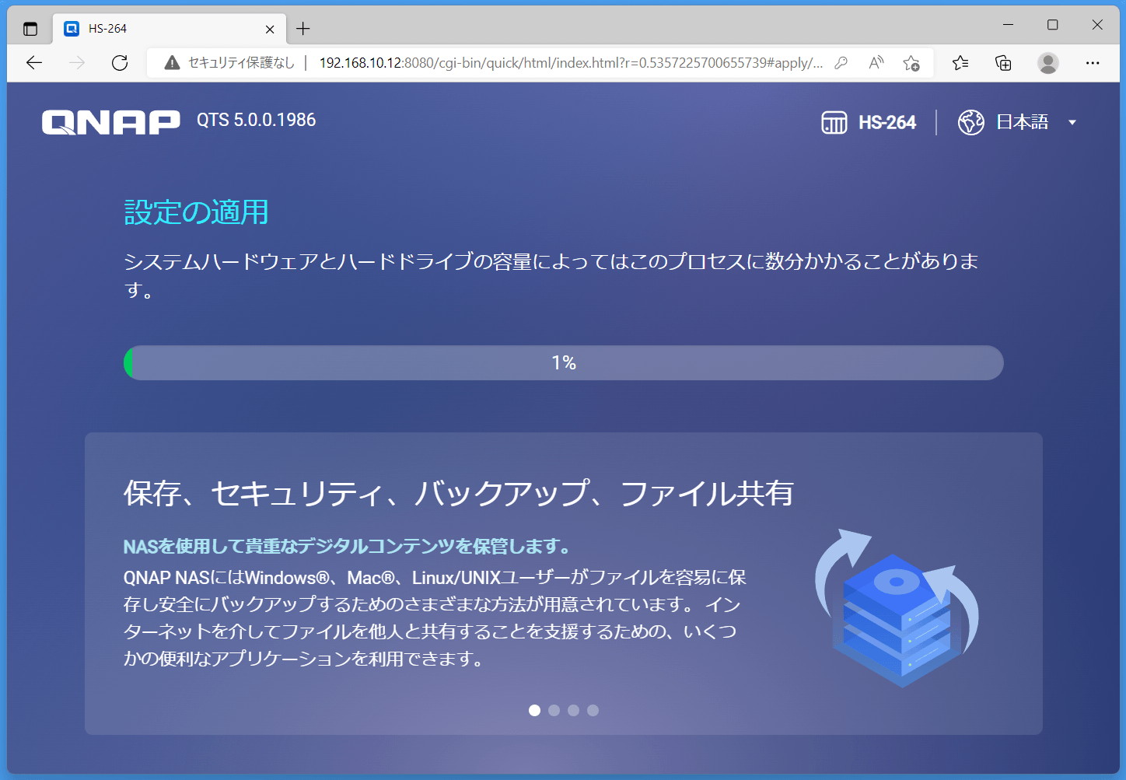Screen dimensions: 1126x780
Task: Select the fourth carousel dot
Action: point(593,710)
